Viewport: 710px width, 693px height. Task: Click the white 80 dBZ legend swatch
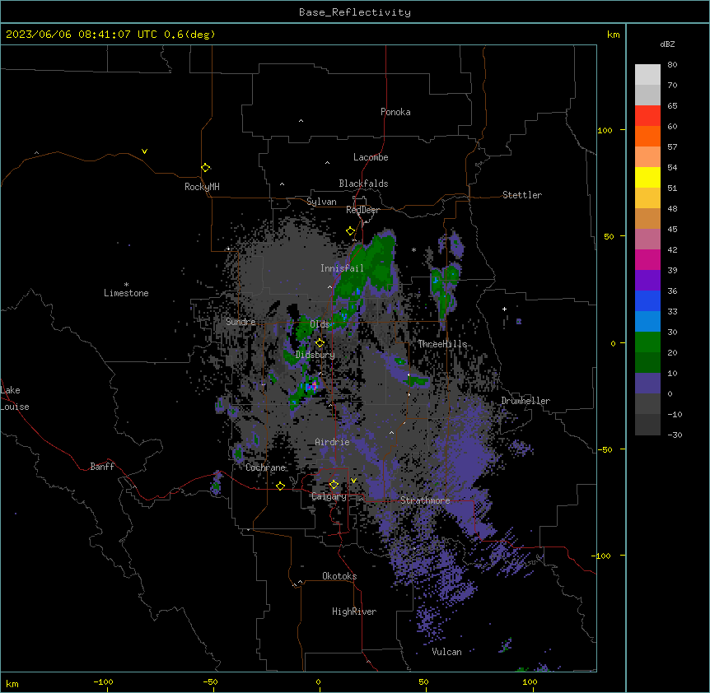(647, 75)
